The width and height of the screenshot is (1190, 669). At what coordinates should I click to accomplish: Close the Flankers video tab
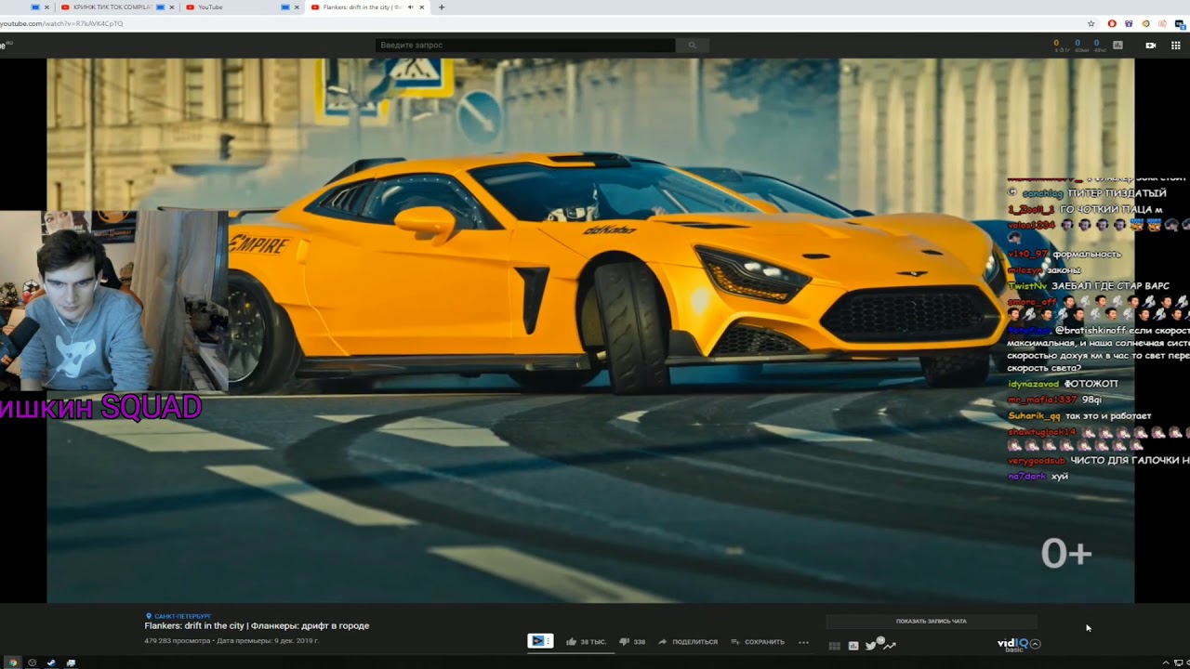tap(422, 7)
